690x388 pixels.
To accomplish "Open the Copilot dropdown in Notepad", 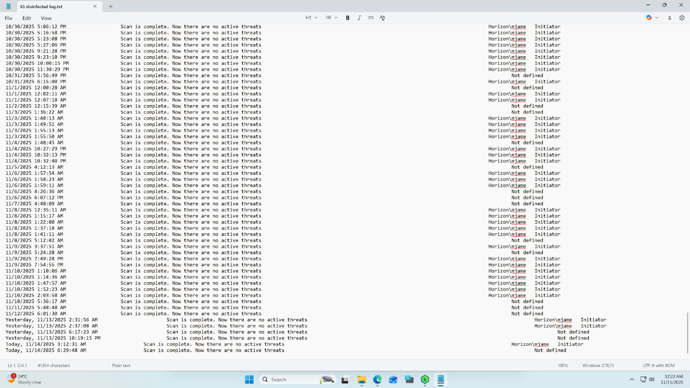I will click(x=651, y=18).
